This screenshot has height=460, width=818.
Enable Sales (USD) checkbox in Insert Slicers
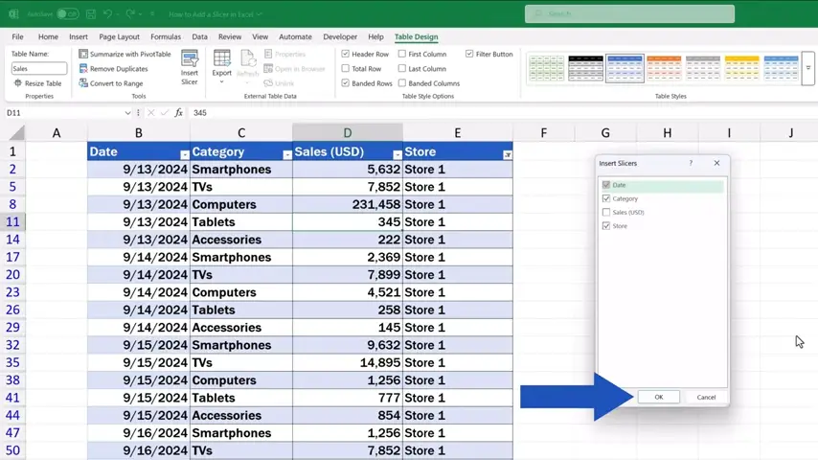click(606, 213)
